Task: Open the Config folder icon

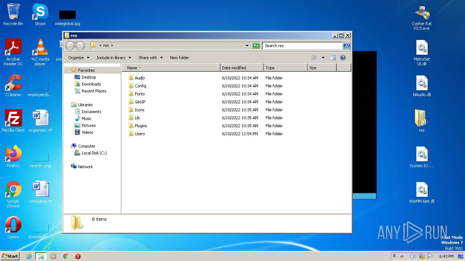Action: [x=131, y=86]
